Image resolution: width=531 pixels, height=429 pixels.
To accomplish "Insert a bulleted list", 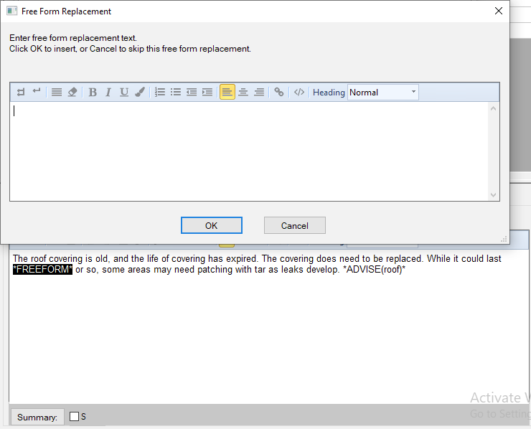I will 176,92.
